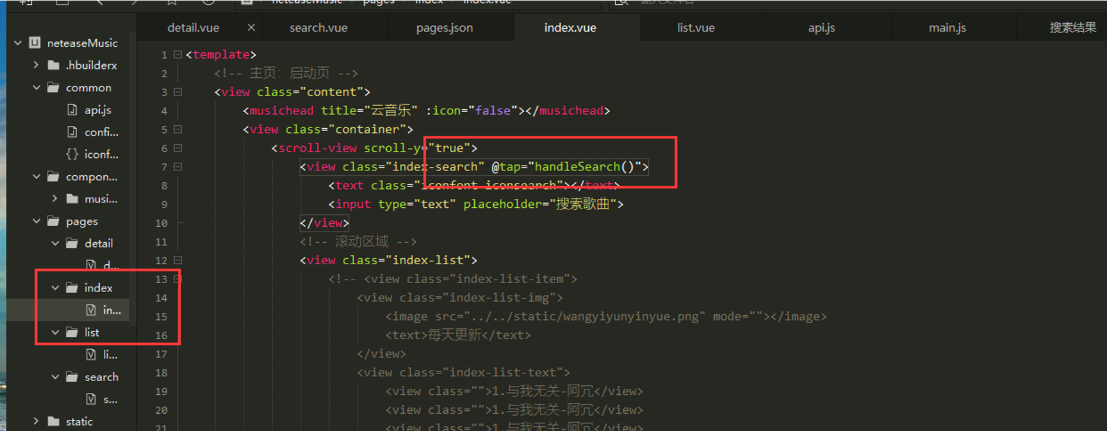The height and width of the screenshot is (431, 1107).
Task: Open the 搜索结果 tab
Action: [x=1073, y=27]
